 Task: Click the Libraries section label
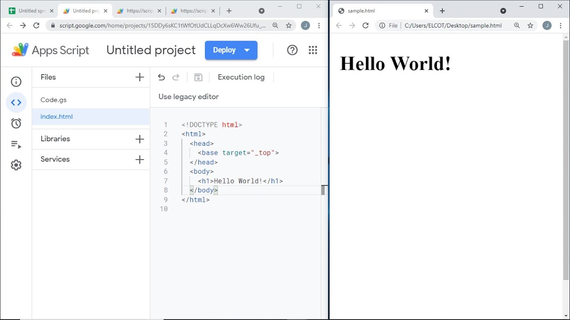(55, 139)
